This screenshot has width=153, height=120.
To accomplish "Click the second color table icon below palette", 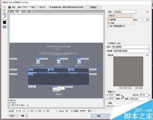I will (x=125, y=88).
